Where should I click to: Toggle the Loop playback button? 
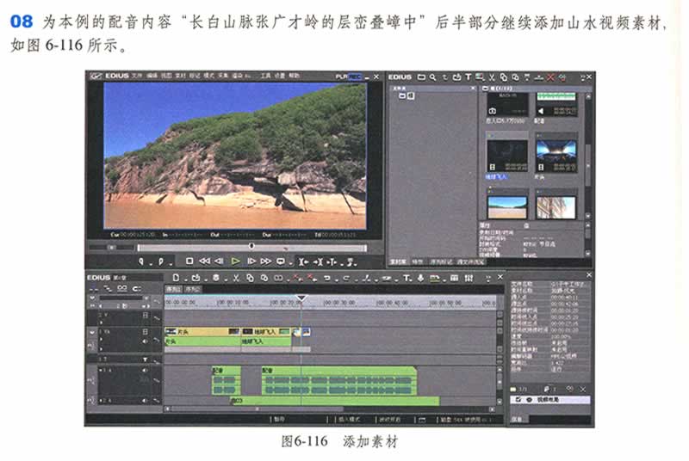pos(281,261)
